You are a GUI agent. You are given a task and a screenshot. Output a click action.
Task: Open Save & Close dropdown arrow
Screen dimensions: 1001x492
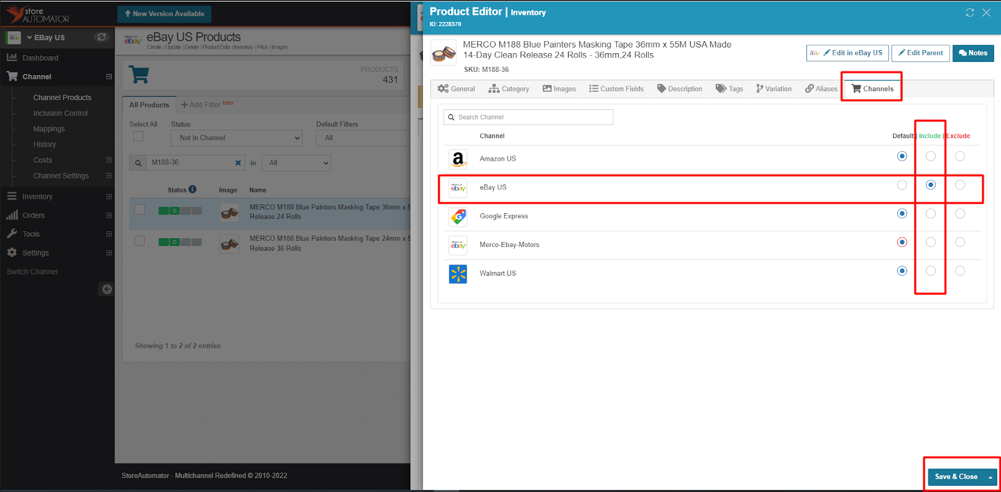[990, 477]
